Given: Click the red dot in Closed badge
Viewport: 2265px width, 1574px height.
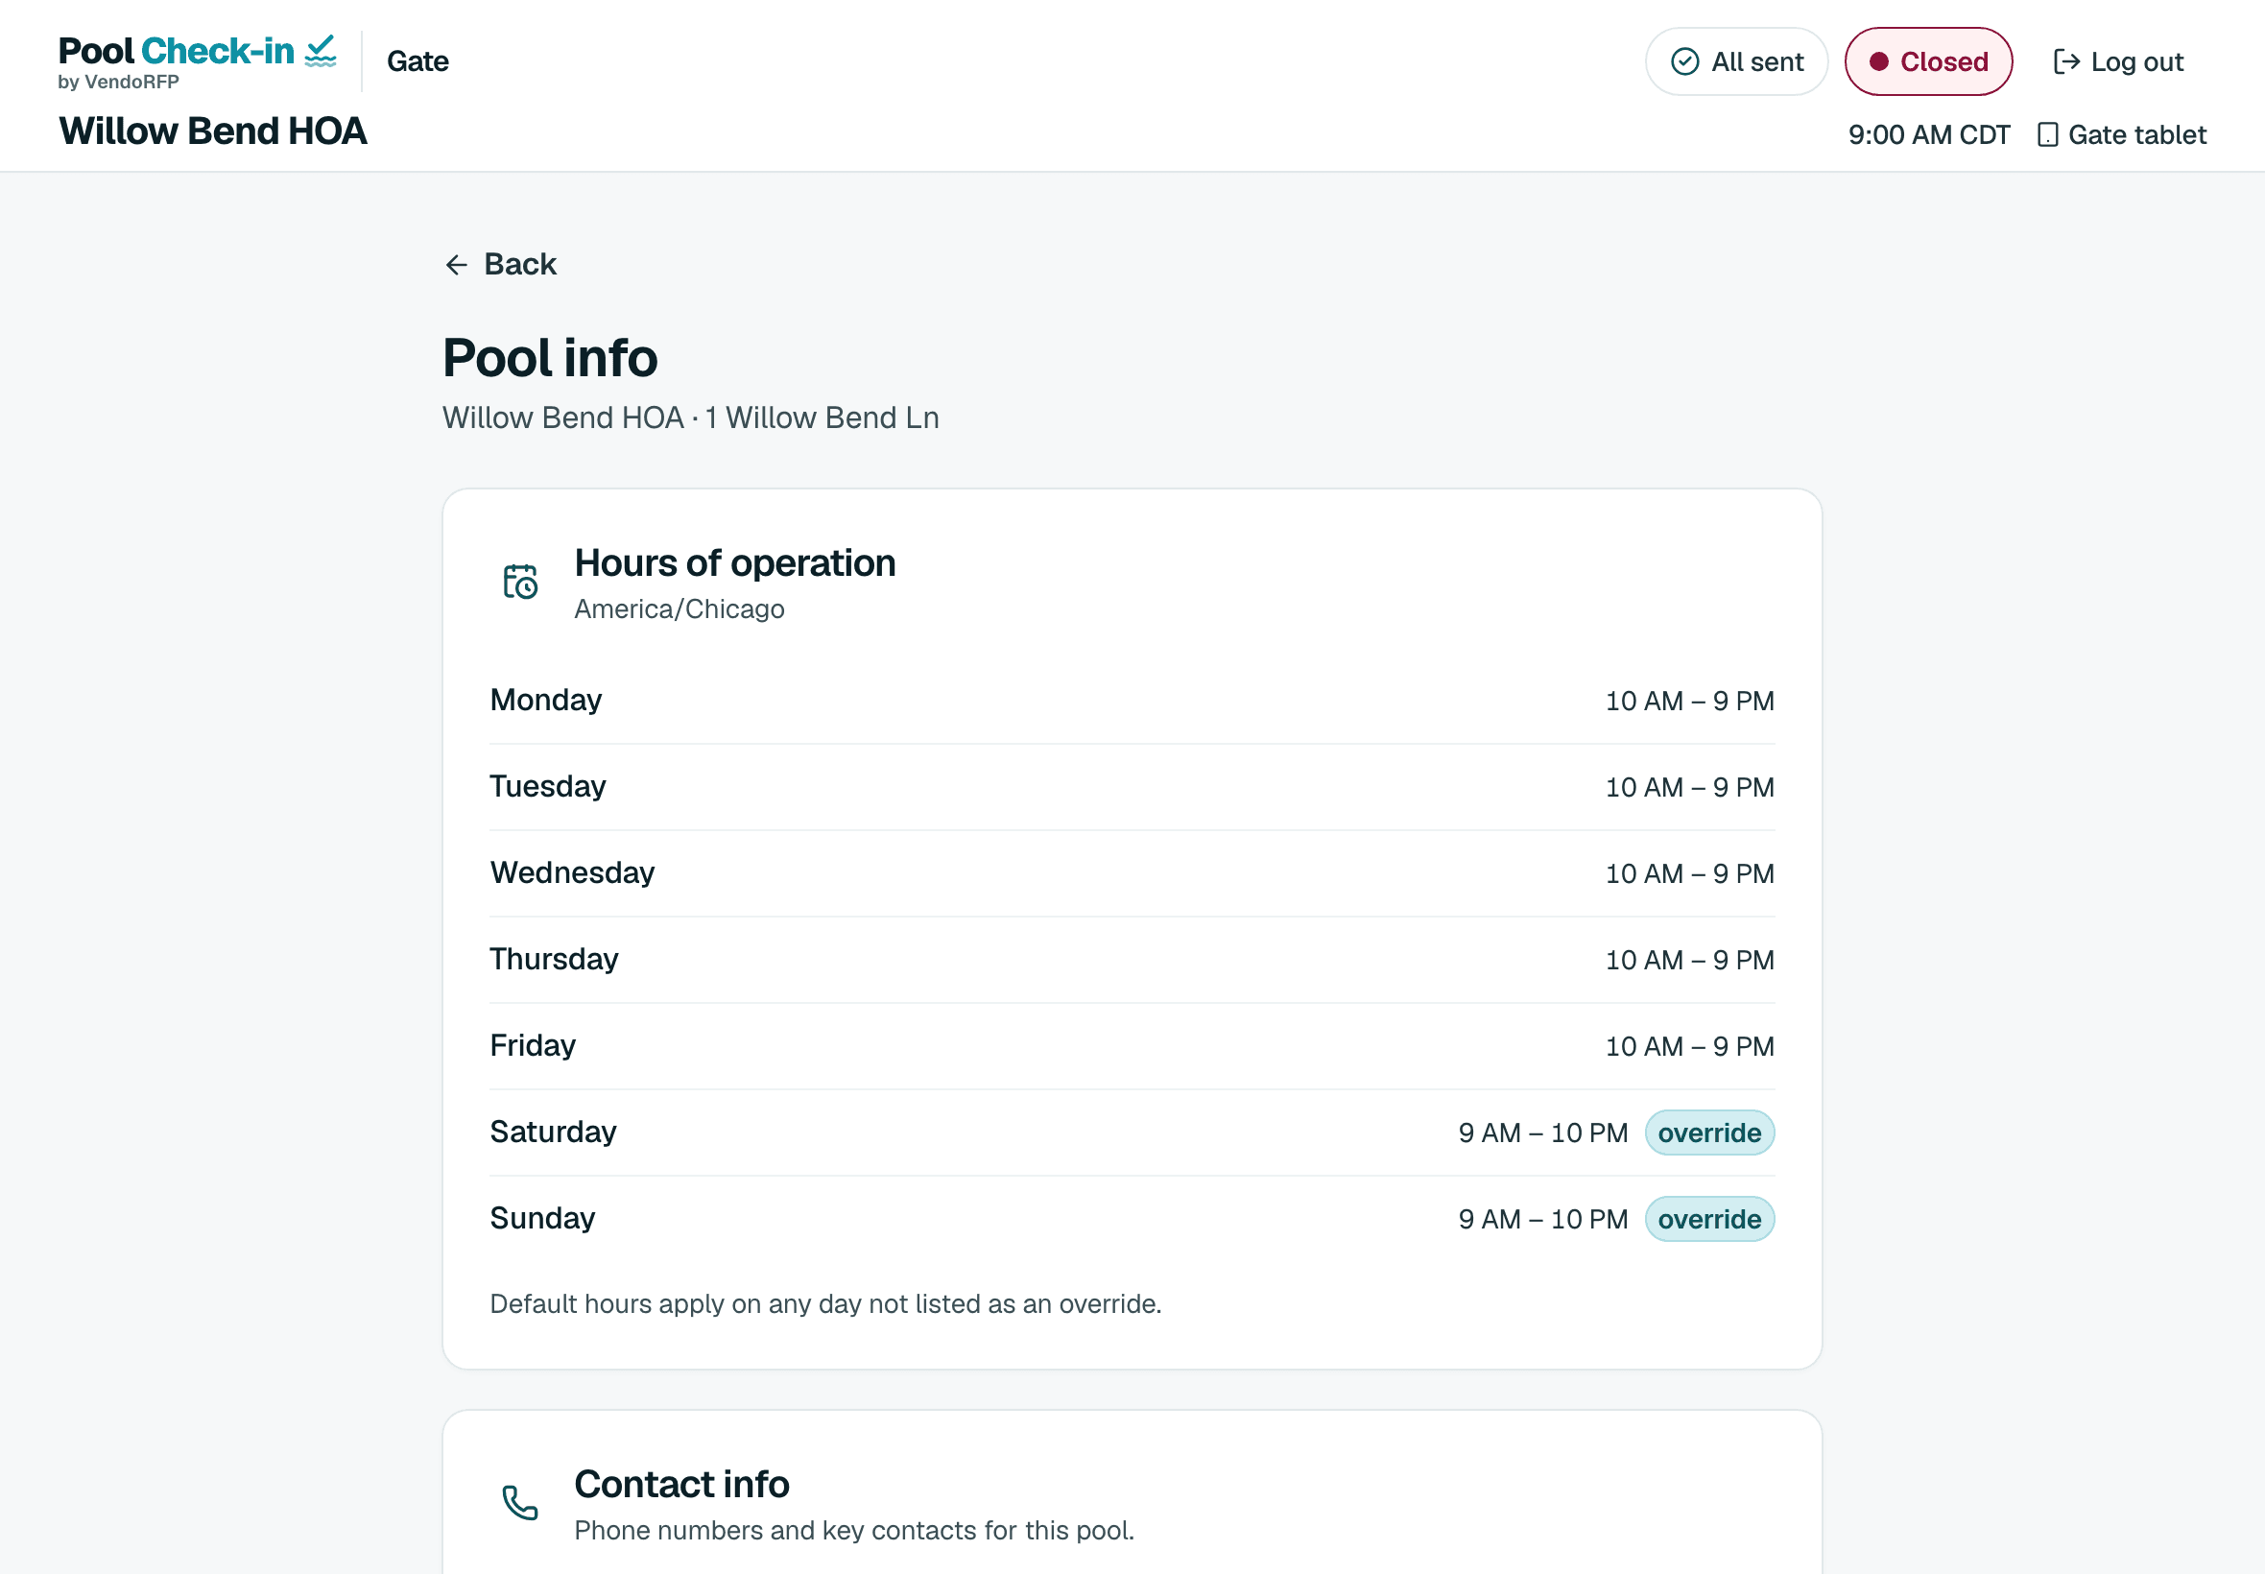Looking at the screenshot, I should pyautogui.click(x=1879, y=62).
